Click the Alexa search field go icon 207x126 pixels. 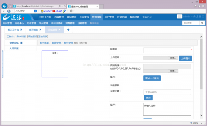pyautogui.click(x=36, y=11)
